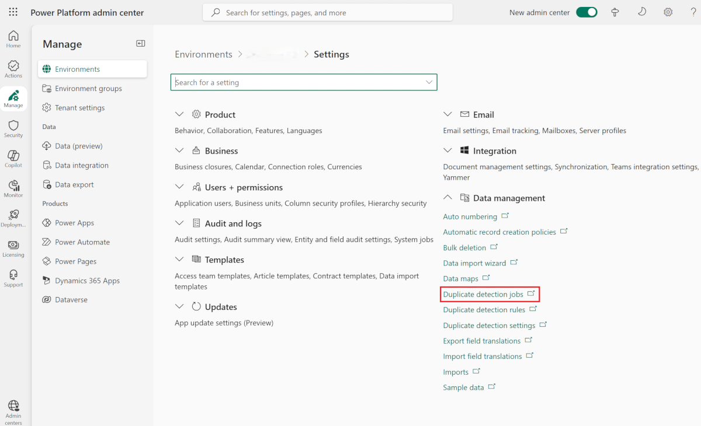
Task: Open Actions in the left rail
Action: 13,69
